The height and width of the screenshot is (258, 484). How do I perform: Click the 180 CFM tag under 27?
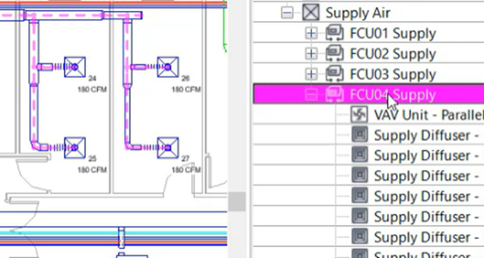[186, 170]
